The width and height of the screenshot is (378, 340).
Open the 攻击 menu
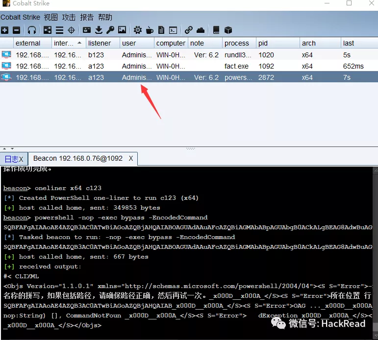[x=69, y=17]
